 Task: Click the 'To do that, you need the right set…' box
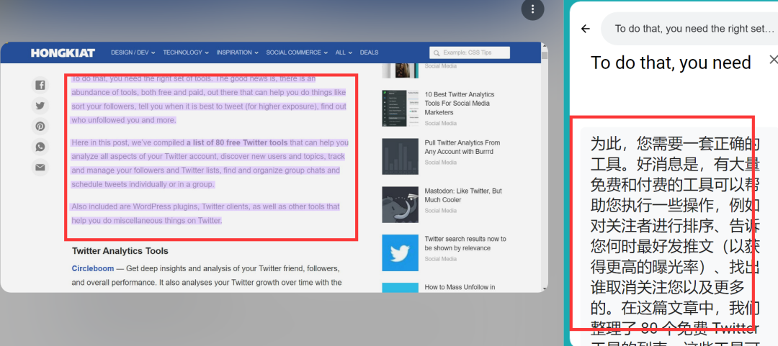[x=689, y=29]
